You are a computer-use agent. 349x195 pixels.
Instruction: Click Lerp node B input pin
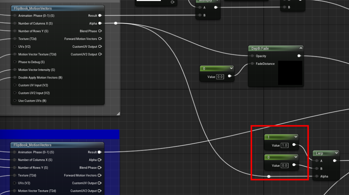click(317, 168)
